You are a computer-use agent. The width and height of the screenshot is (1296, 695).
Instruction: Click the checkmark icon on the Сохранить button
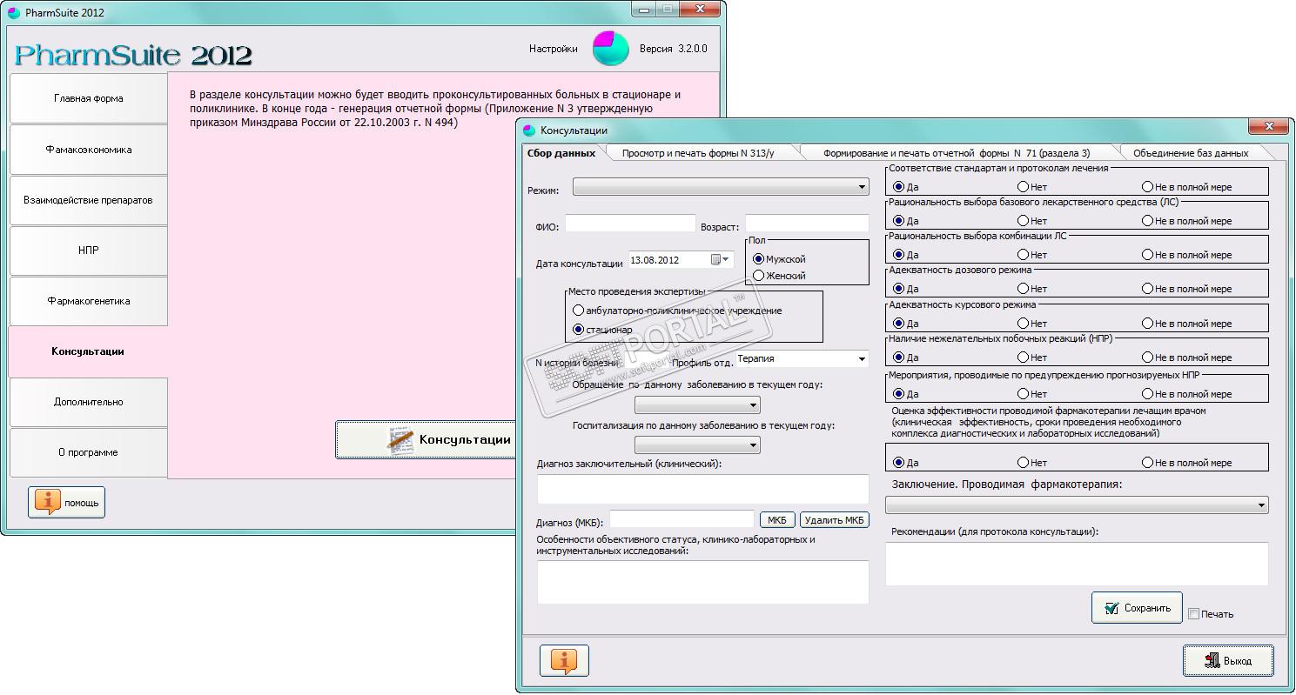(1111, 608)
